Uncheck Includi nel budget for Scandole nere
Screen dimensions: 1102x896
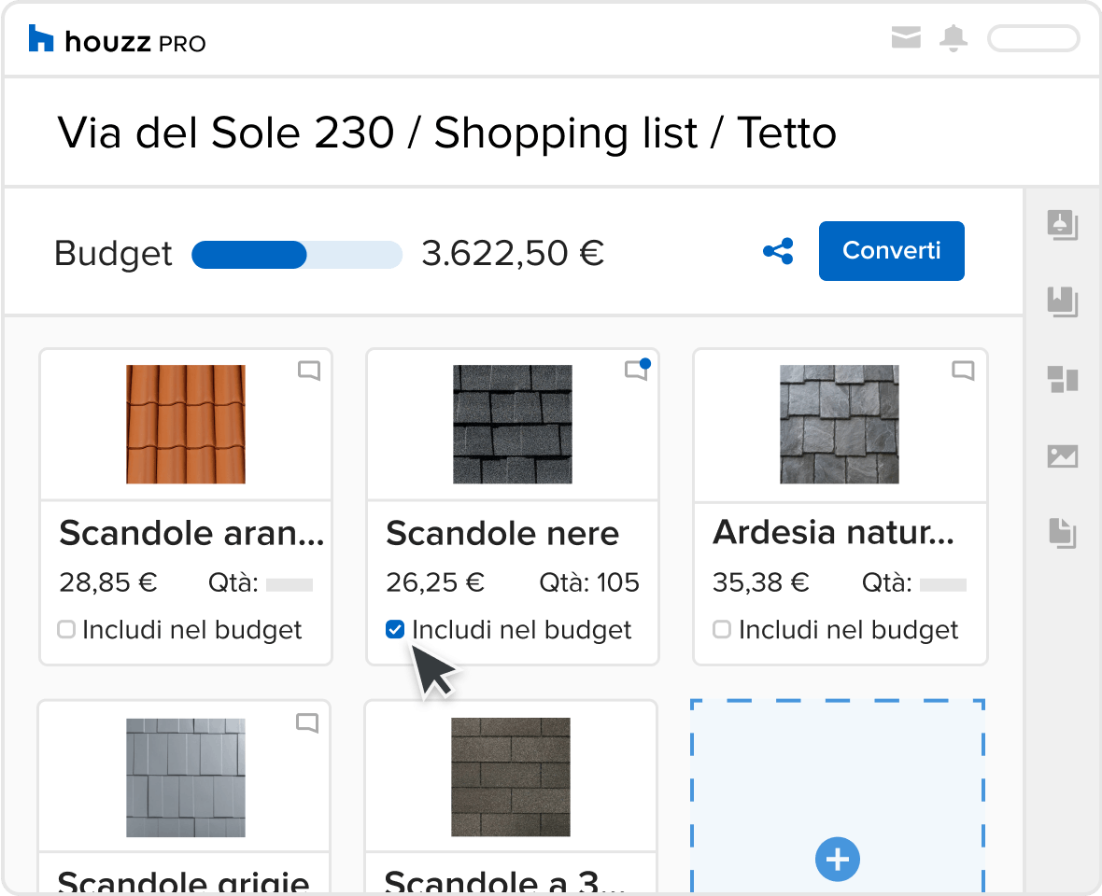click(x=395, y=629)
